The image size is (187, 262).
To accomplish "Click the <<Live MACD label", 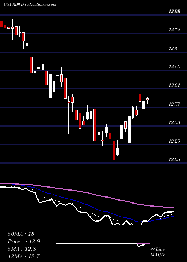I will point(157,252).
